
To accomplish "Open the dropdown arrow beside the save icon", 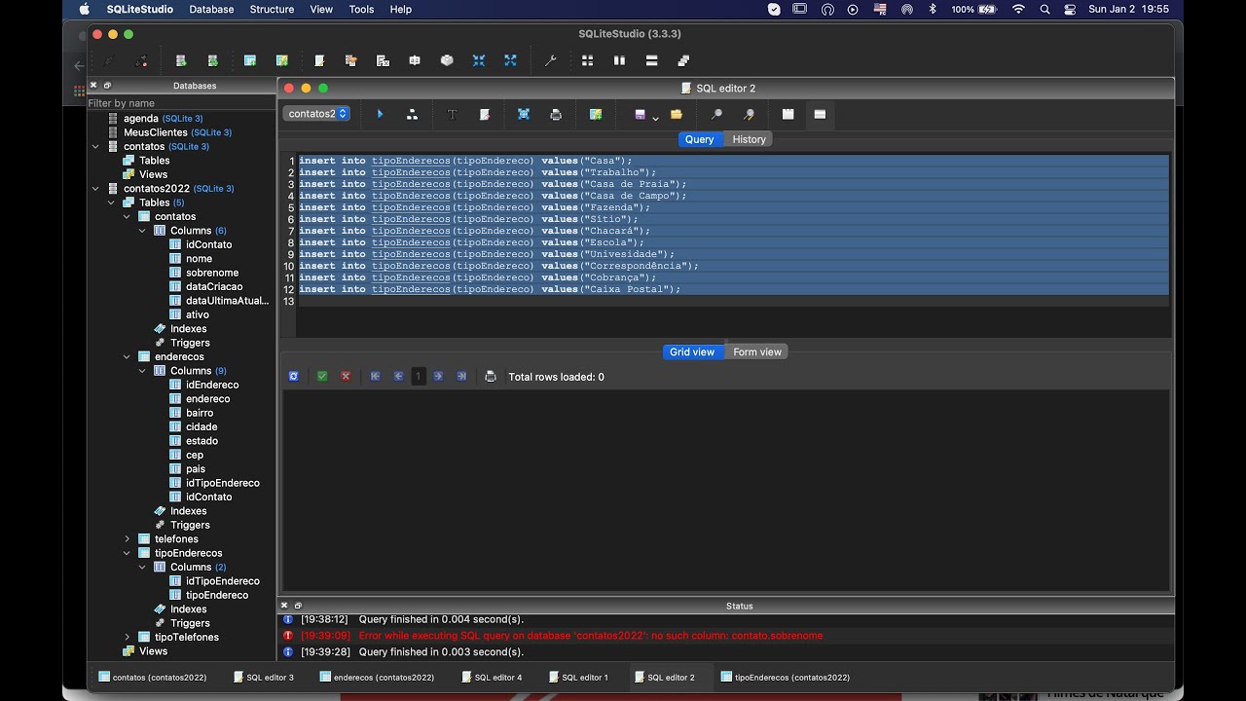I will pos(655,117).
